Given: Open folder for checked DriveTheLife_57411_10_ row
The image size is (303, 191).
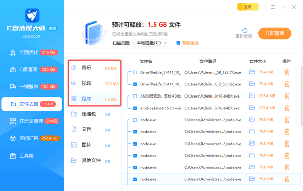Looking at the screenshot, I should pyautogui.click(x=252, y=84).
